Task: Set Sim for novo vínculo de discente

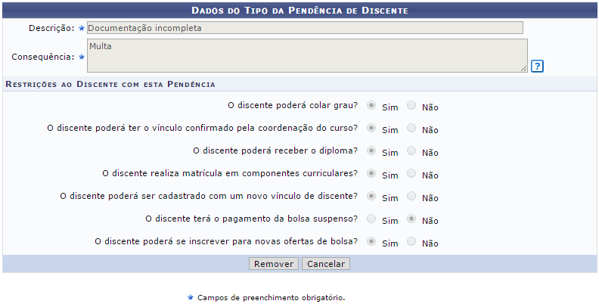Action: tap(371, 196)
